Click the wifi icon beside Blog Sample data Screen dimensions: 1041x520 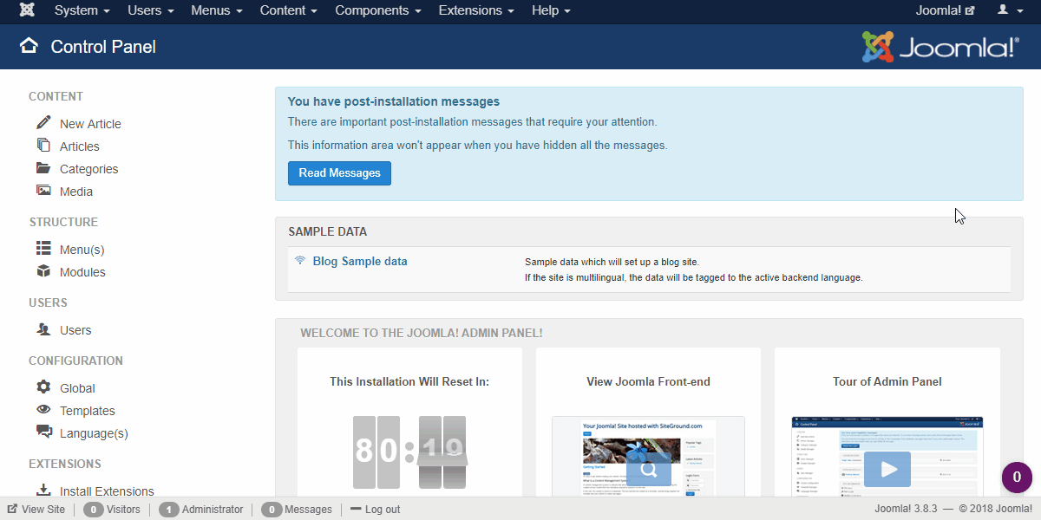(300, 260)
